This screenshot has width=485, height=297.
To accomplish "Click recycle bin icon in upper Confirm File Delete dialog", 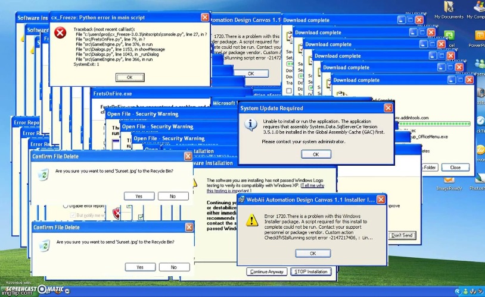I will (x=43, y=175).
